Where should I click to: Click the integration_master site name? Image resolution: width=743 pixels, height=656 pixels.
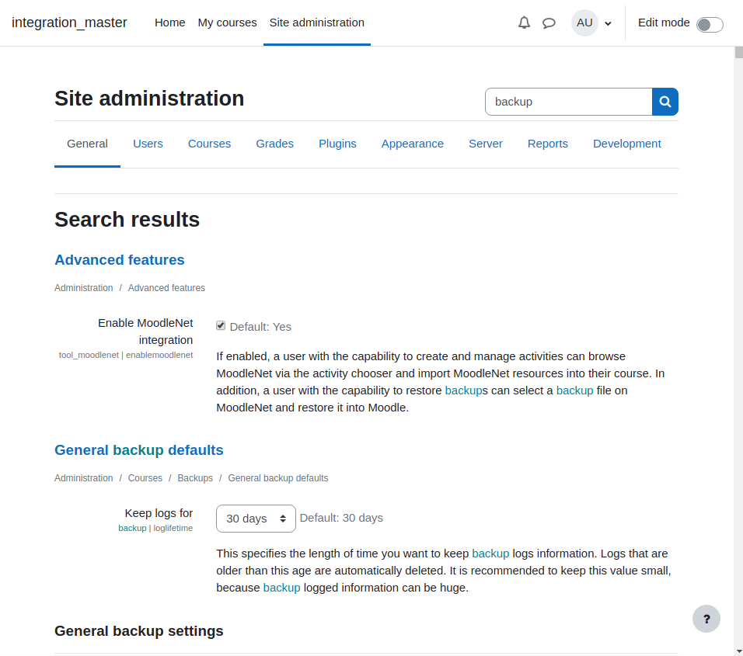69,23
